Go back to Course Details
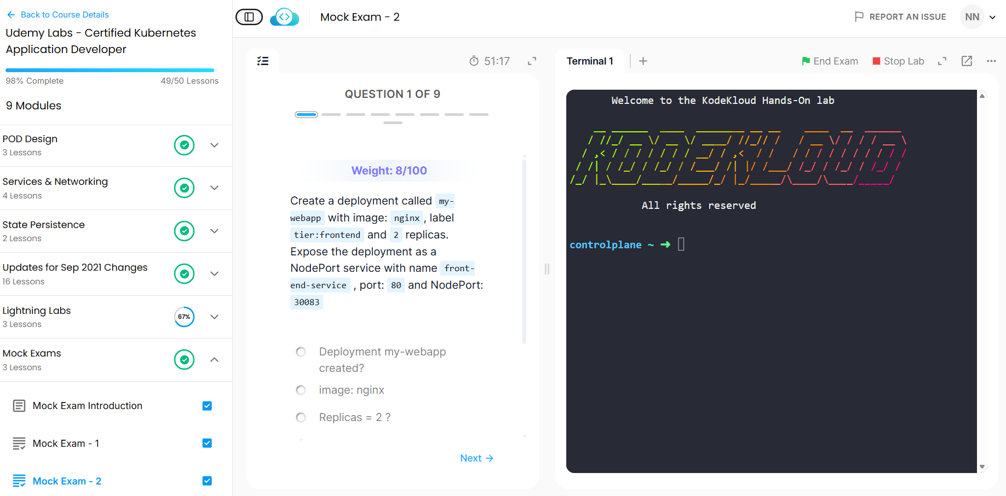1006x496 pixels. coord(65,15)
